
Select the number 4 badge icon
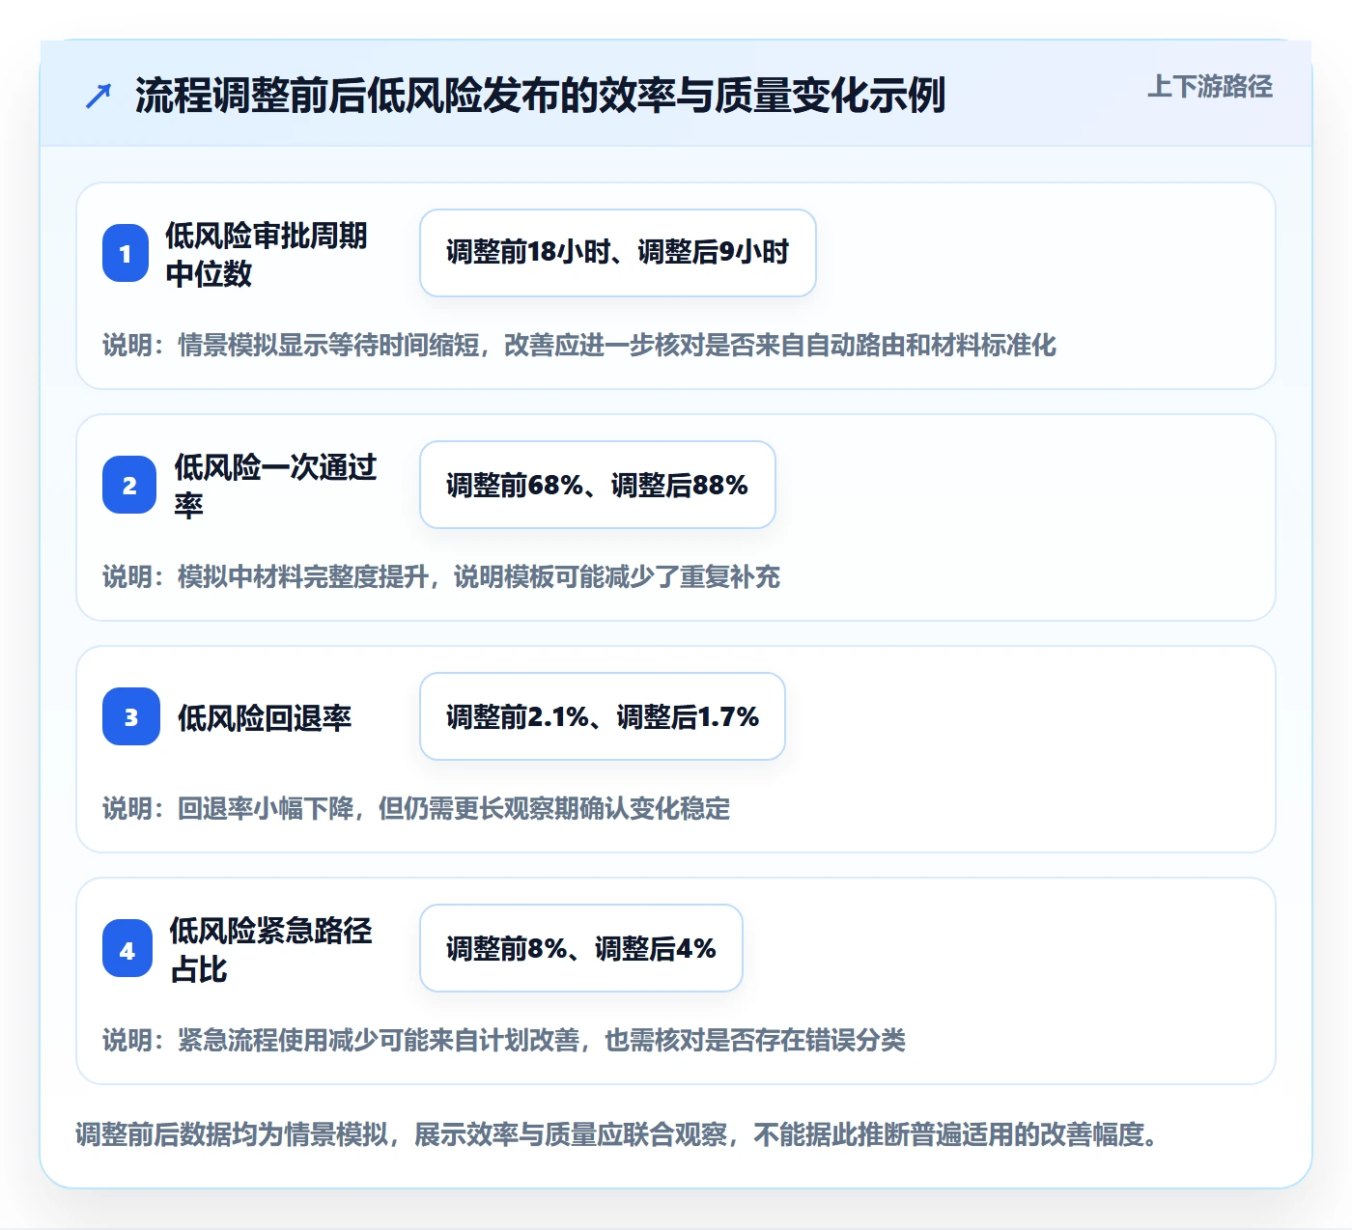pos(127,948)
